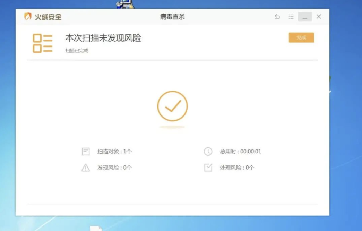Click the scan result list icon
Viewport: 362px width, 231px height.
coord(43,43)
